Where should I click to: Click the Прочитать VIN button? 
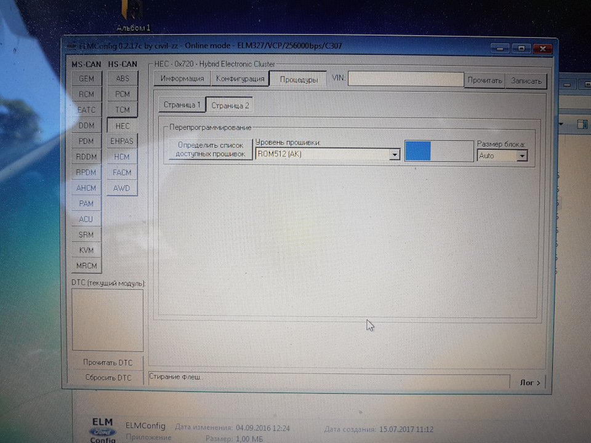pos(484,81)
